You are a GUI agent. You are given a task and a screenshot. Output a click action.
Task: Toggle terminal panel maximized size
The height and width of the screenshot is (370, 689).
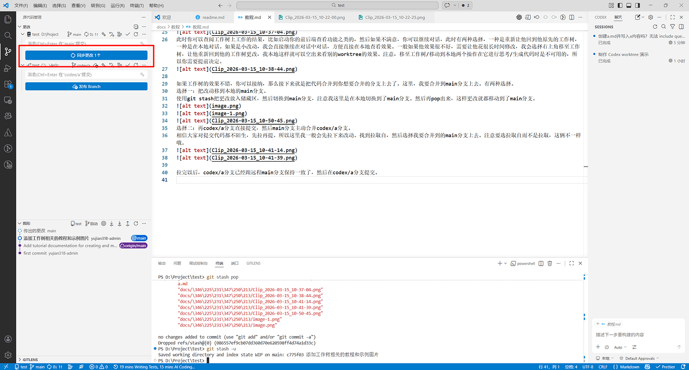[x=572, y=263]
